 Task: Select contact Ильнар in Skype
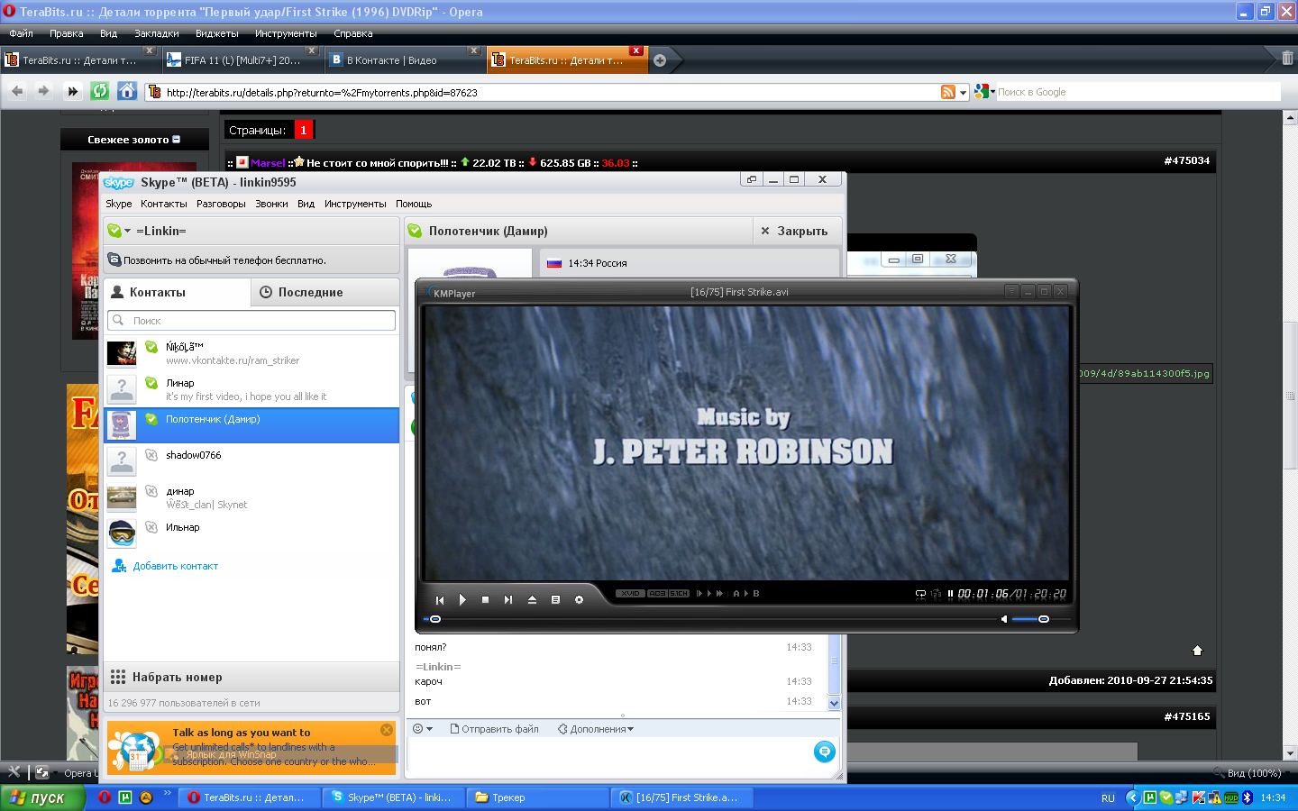[251, 533]
